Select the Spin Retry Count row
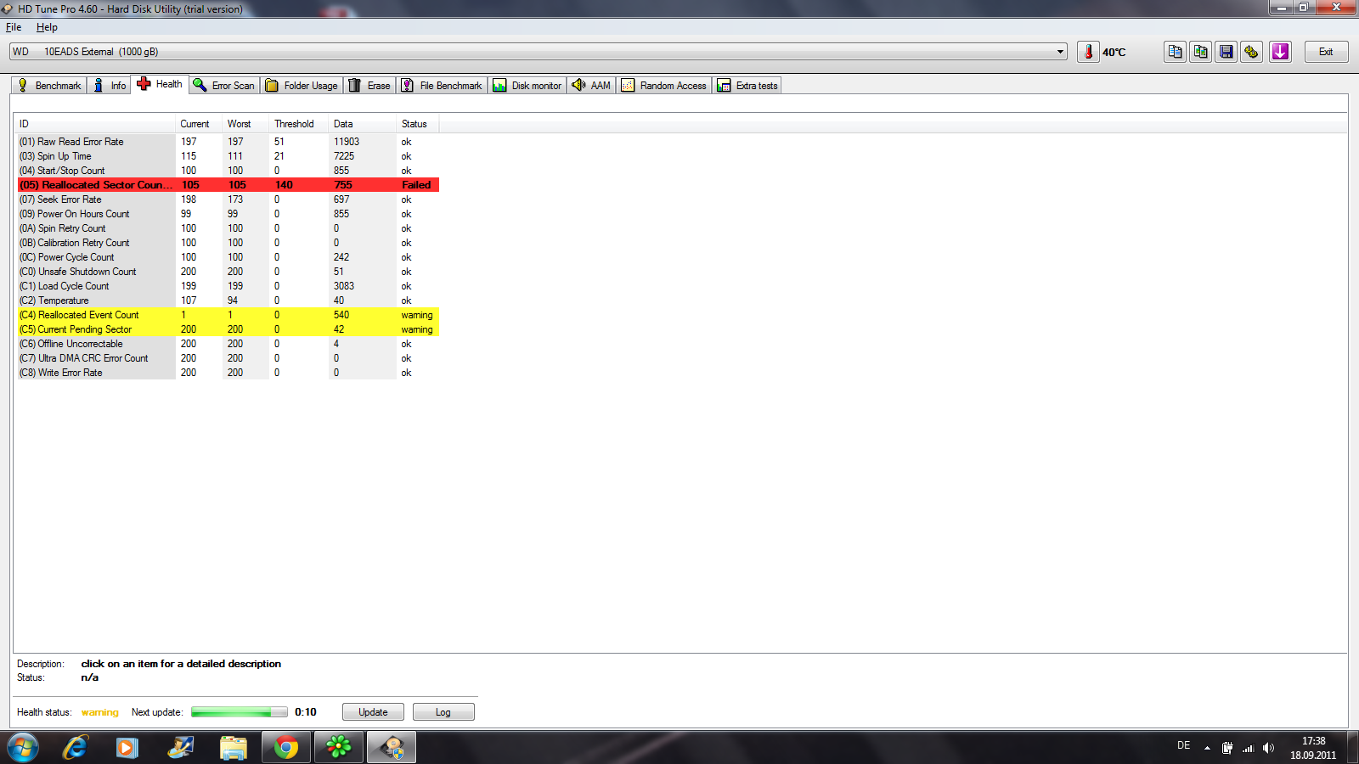The height and width of the screenshot is (764, 1359). pos(228,228)
